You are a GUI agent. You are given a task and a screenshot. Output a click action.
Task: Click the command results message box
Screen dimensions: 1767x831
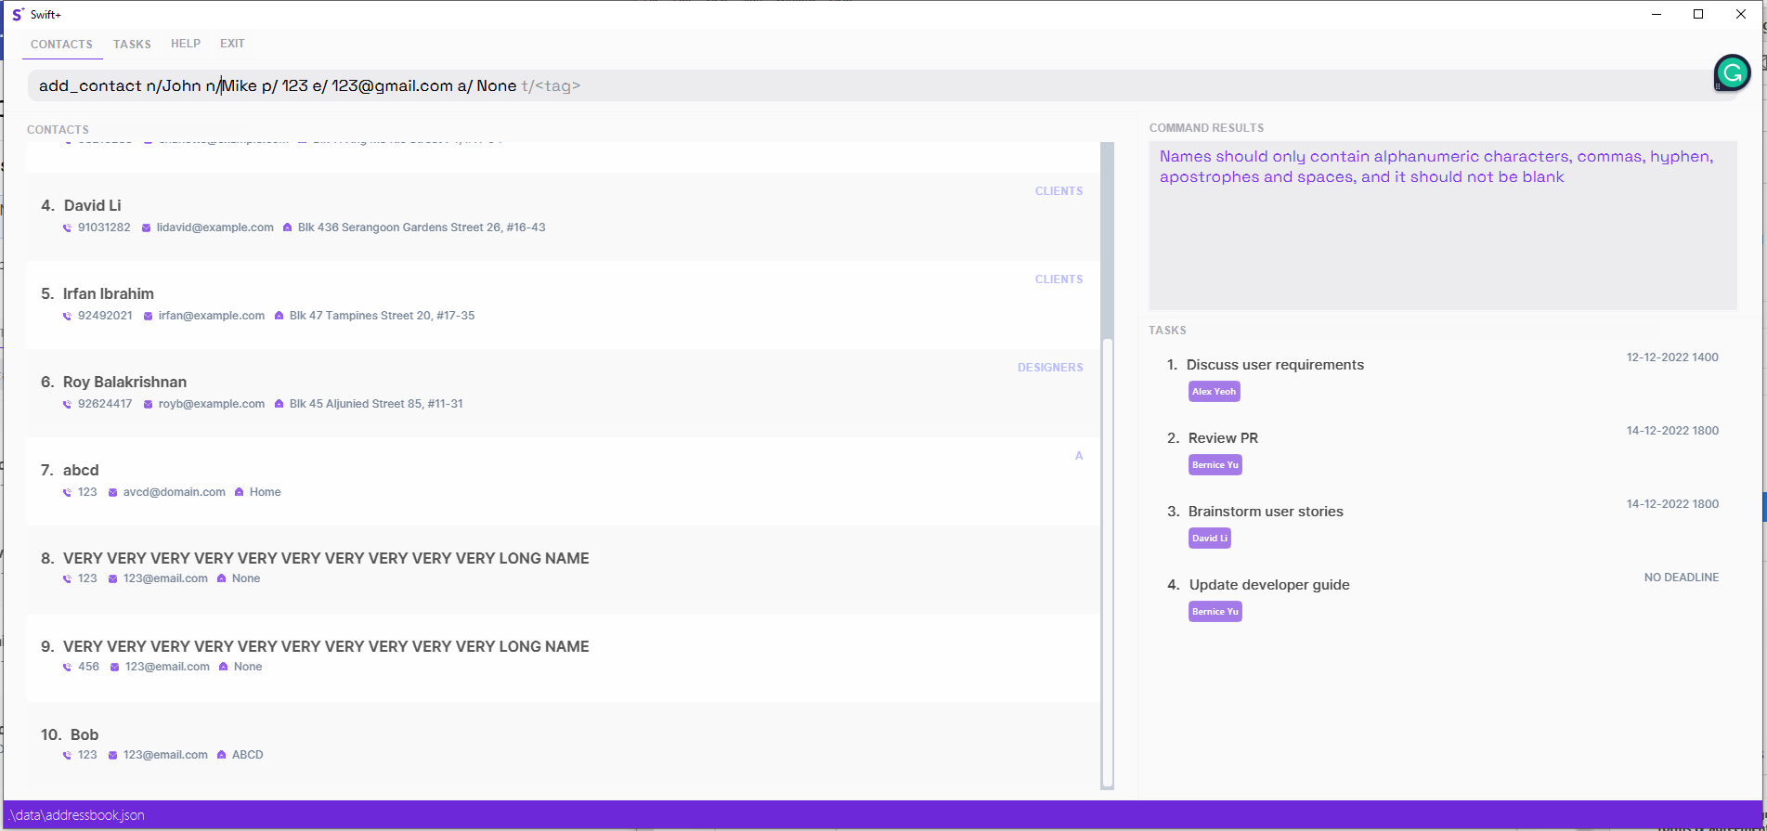tap(1443, 226)
